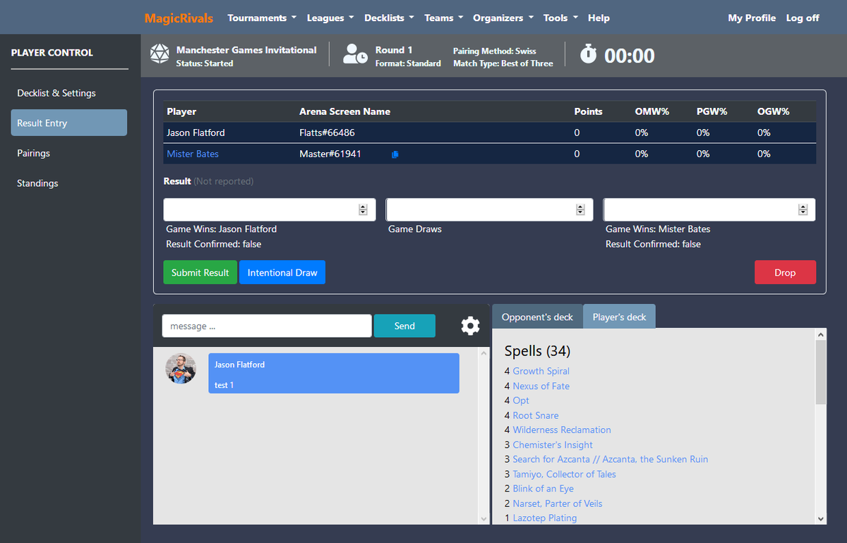Send the chat message
This screenshot has height=543, width=847.
pos(404,326)
